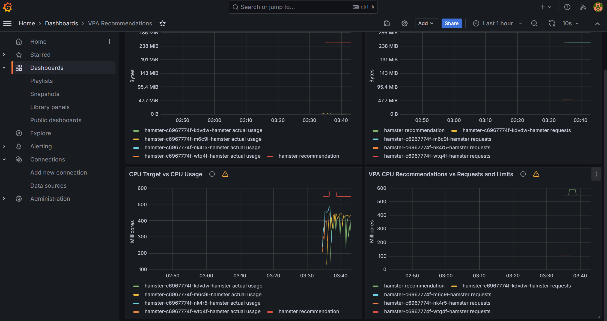Click the Search or jump to field
Viewport: 607px width, 321px height.
pos(295,7)
